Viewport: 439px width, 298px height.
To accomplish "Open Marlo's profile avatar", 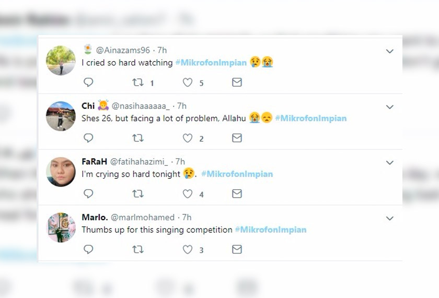I will (61, 227).
